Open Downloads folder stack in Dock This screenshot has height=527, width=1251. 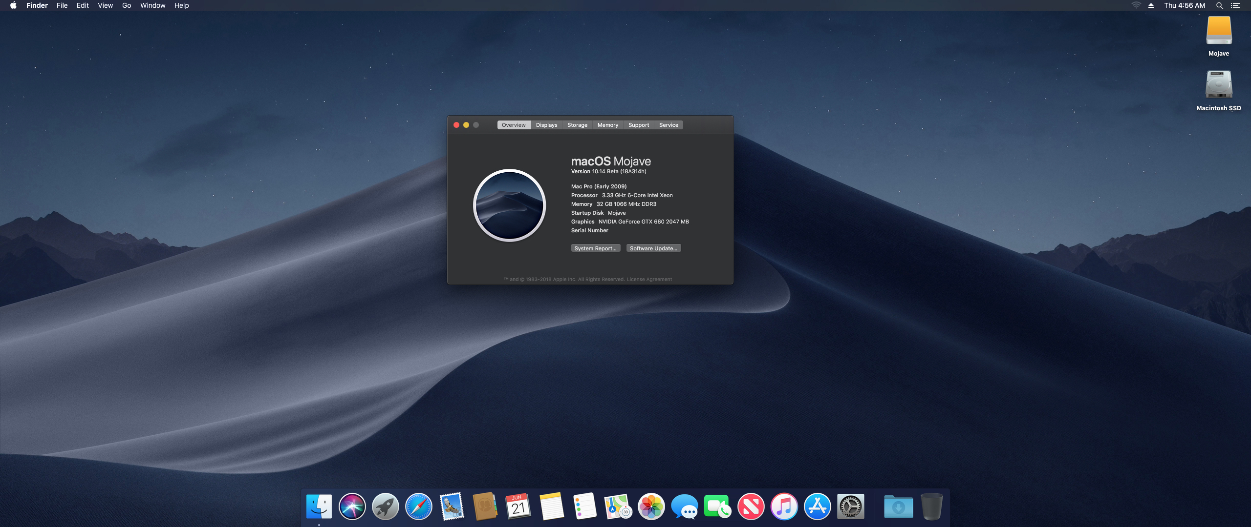pos(898,507)
